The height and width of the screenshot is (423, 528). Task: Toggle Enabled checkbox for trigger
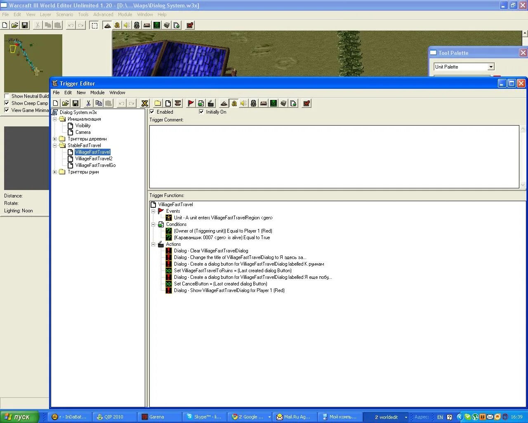pos(152,112)
